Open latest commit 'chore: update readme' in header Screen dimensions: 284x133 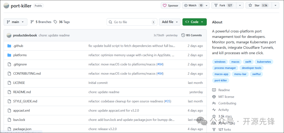[54, 35]
